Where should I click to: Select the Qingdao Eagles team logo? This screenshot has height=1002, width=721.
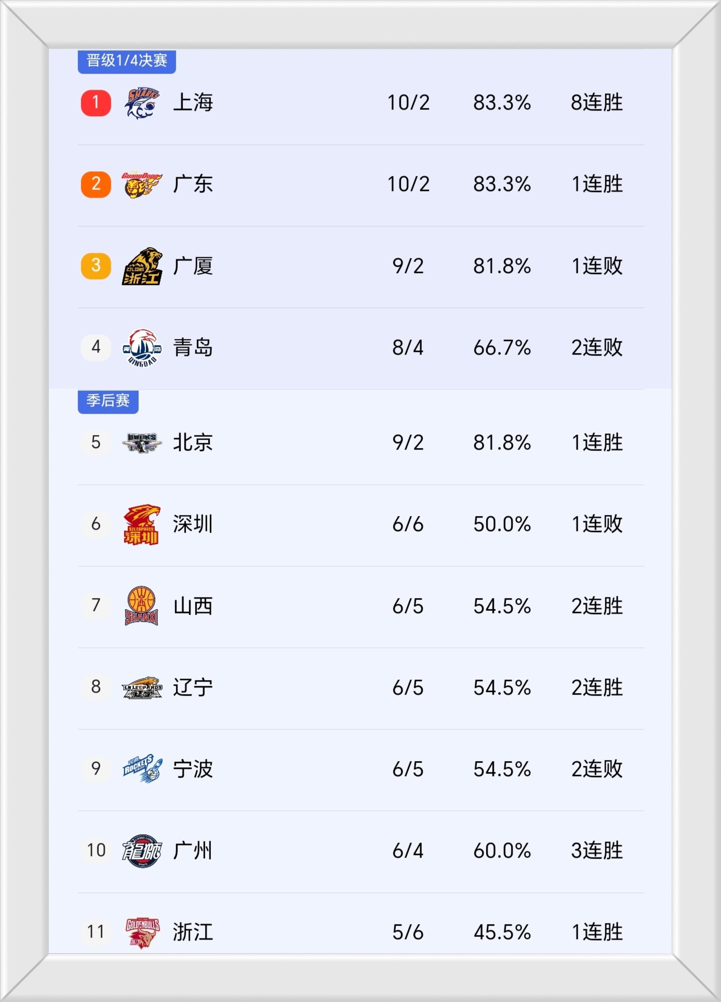[x=142, y=347]
